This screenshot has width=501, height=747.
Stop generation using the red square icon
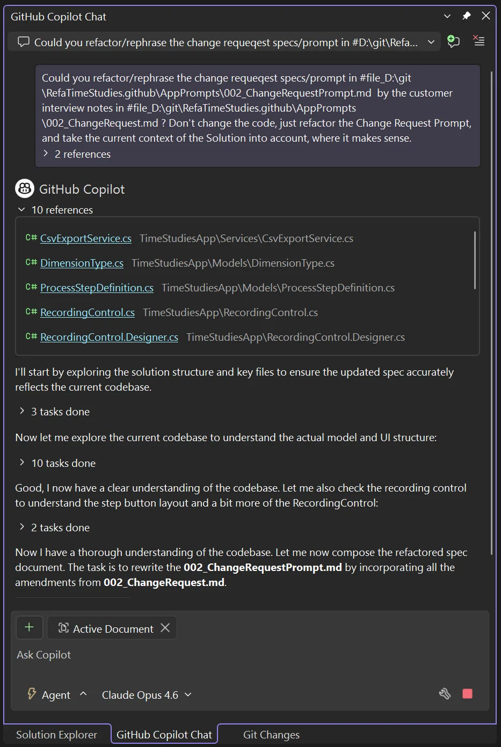(x=467, y=694)
